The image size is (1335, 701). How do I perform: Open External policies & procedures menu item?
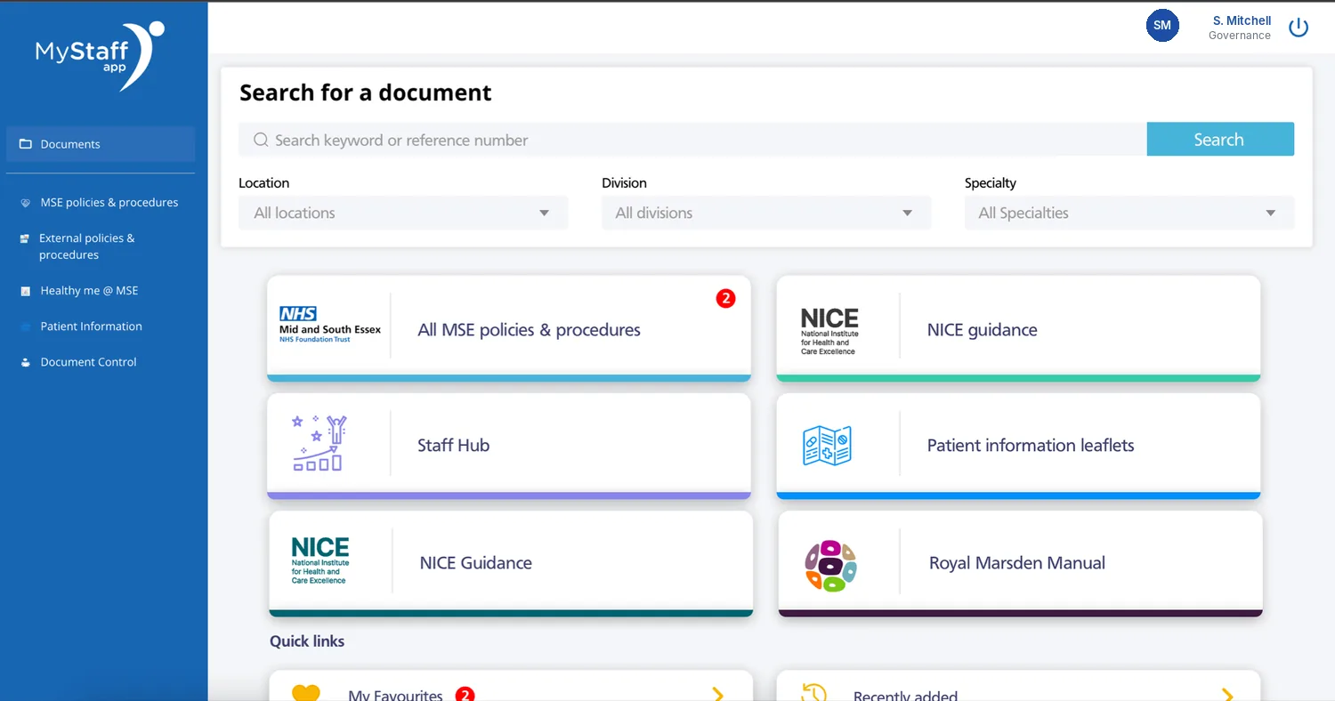click(x=101, y=246)
